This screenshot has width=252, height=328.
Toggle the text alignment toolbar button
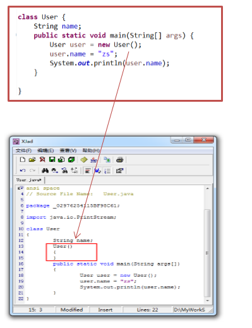(88, 171)
